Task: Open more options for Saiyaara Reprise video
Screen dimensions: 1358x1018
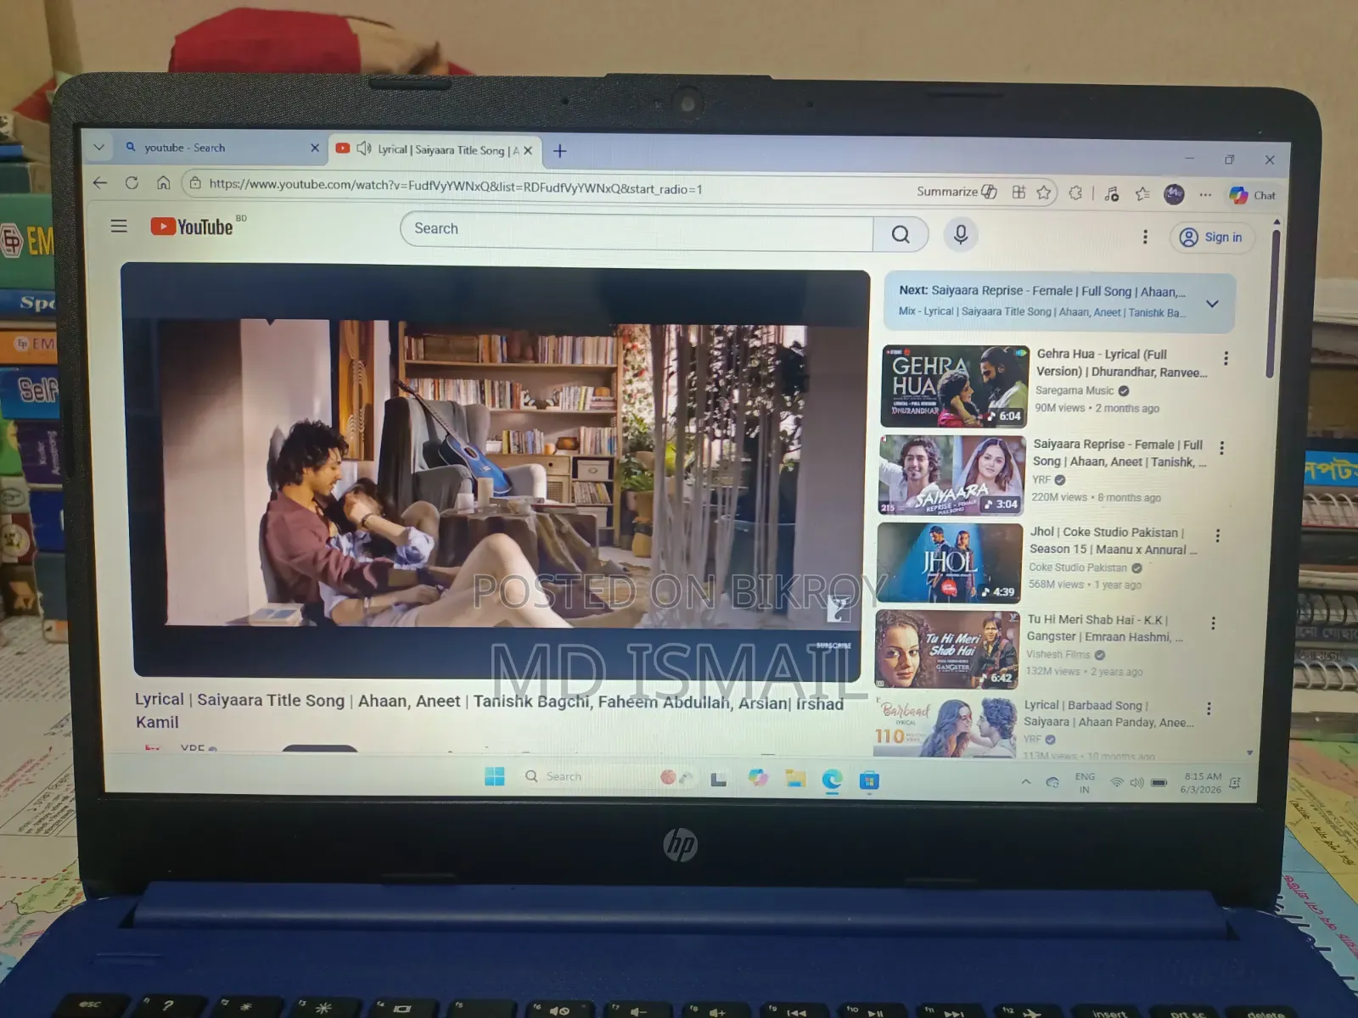Action: pos(1221,448)
